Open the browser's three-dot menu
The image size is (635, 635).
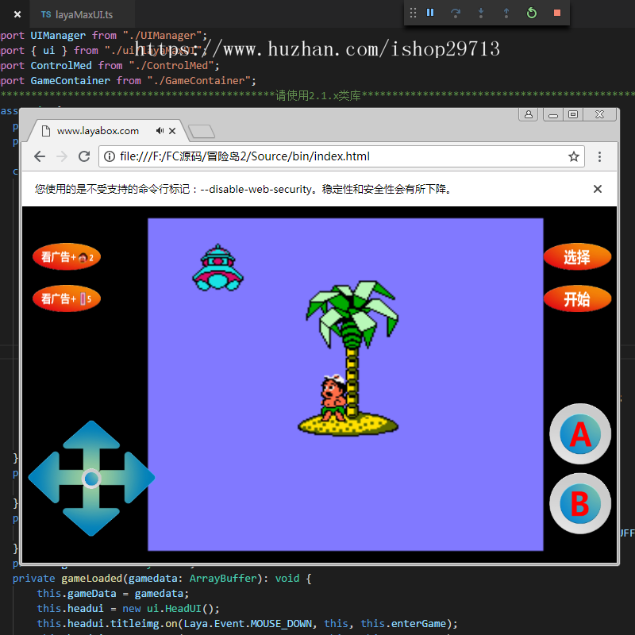tap(599, 156)
